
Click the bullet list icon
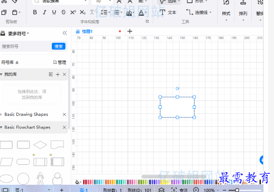(117, 12)
